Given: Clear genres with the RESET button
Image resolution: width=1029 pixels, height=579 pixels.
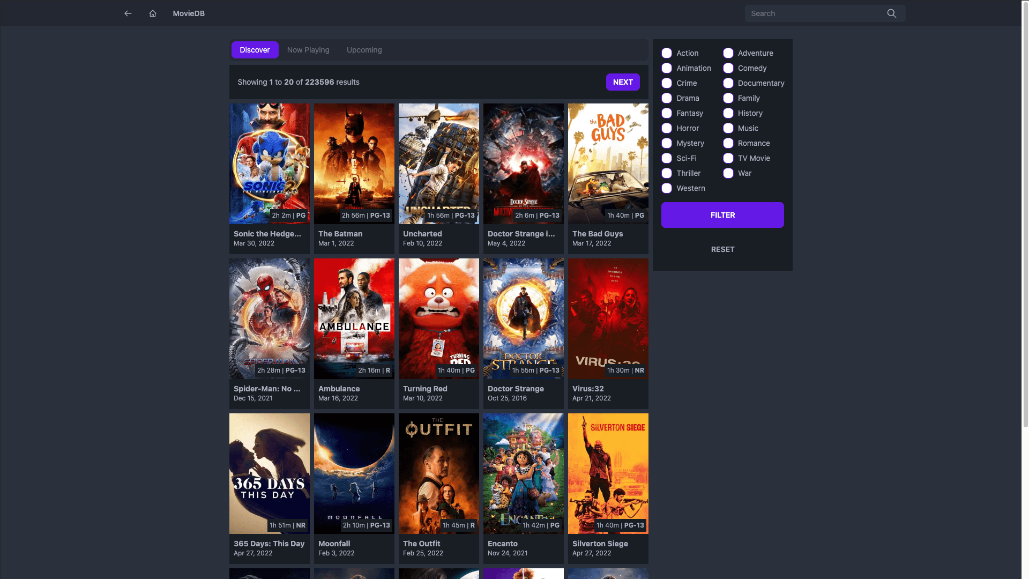Looking at the screenshot, I should click(x=722, y=249).
